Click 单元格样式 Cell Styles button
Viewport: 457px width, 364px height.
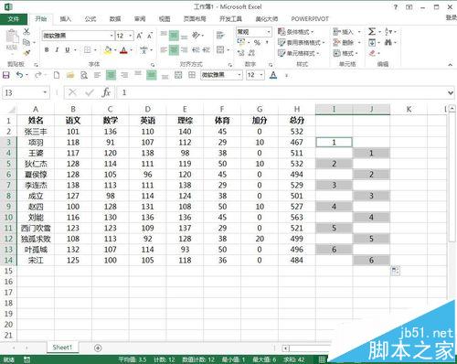[299, 53]
